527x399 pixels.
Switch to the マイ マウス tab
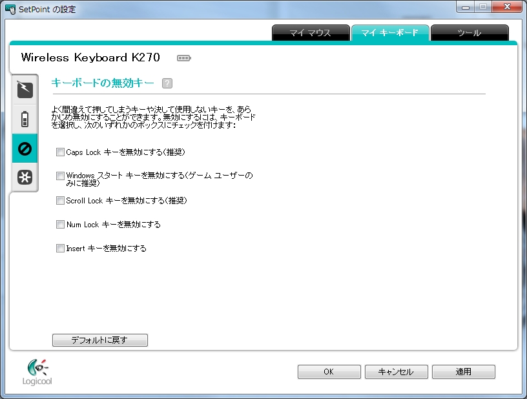(311, 33)
